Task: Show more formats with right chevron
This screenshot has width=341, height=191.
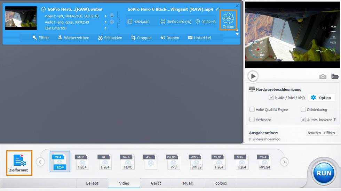Action: [284, 162]
